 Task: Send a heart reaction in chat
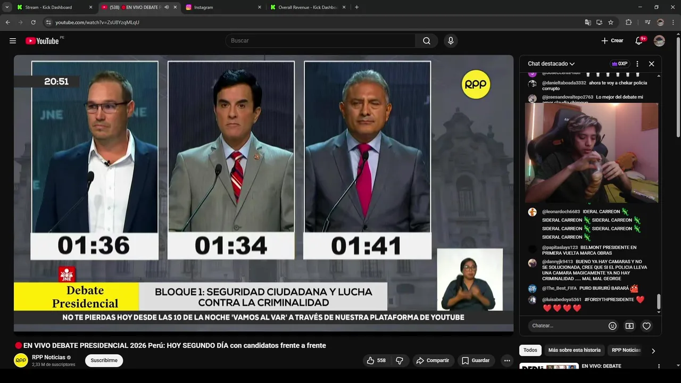click(x=646, y=326)
